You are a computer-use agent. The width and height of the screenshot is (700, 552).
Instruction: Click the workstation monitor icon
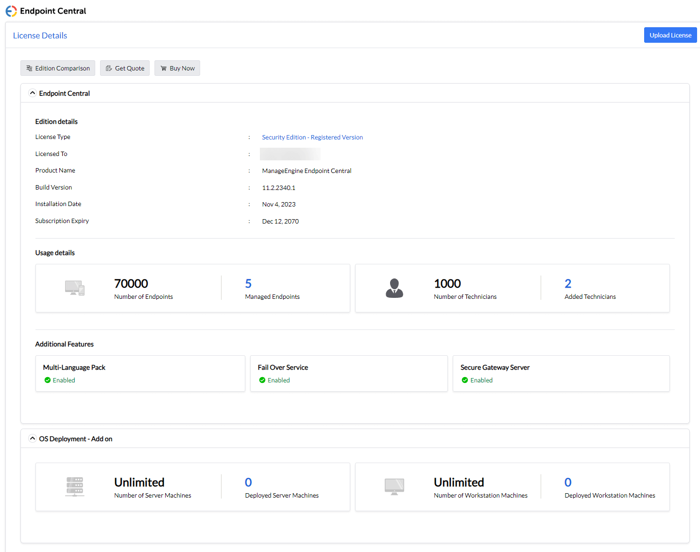394,486
